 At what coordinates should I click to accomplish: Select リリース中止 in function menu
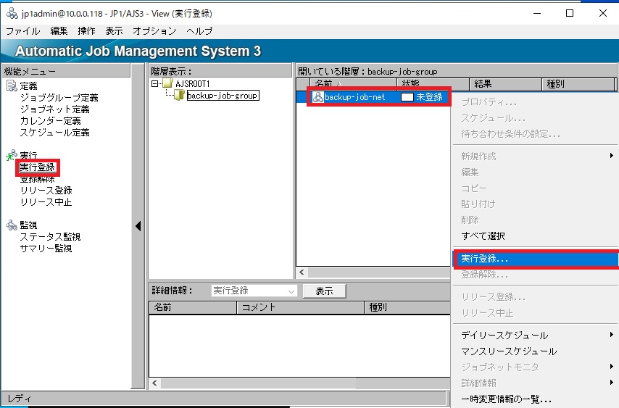(x=46, y=202)
